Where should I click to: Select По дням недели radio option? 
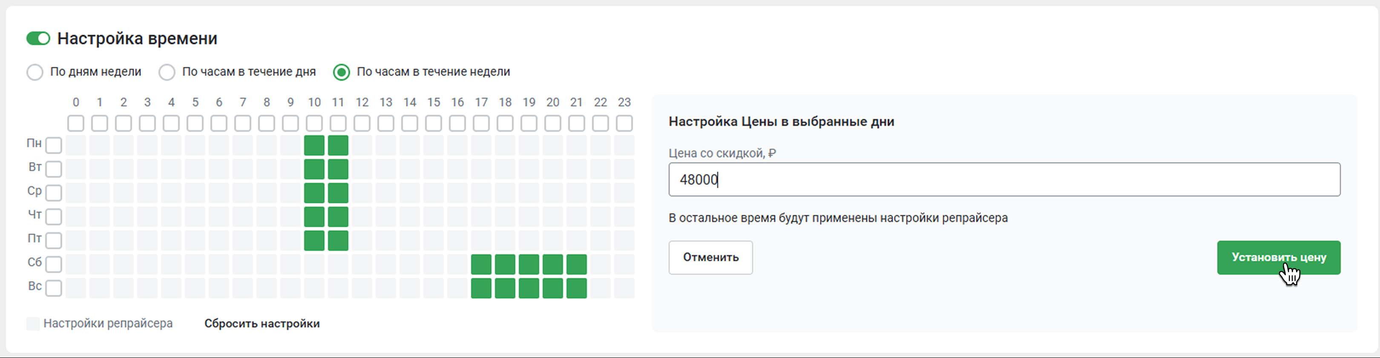[x=35, y=72]
